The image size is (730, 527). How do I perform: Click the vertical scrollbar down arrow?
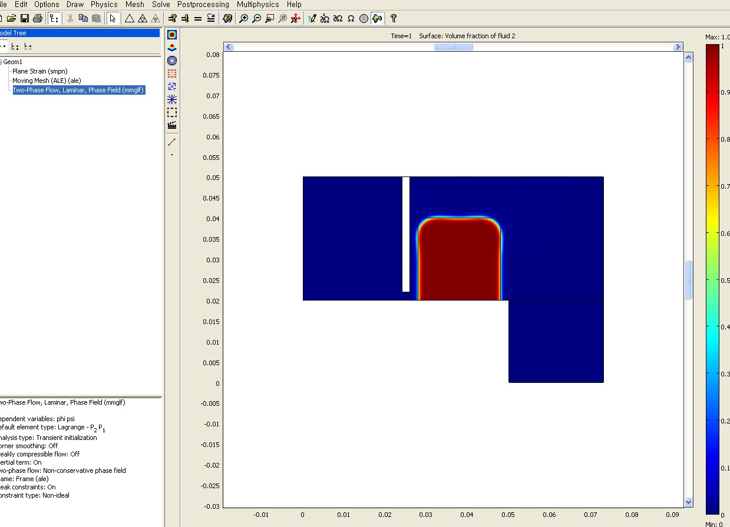(x=688, y=502)
